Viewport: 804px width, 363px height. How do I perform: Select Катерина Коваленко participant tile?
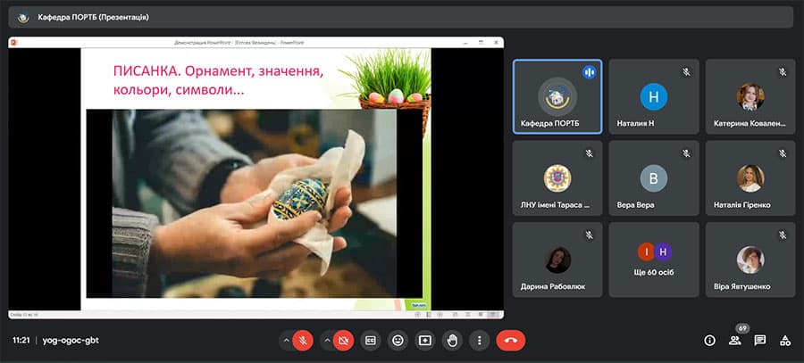[750, 96]
